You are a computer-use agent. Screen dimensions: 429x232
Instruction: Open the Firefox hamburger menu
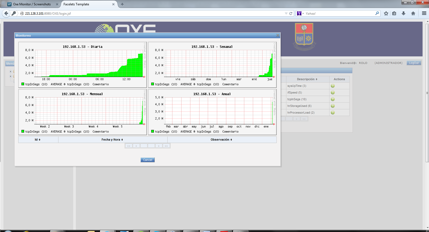tap(424, 13)
